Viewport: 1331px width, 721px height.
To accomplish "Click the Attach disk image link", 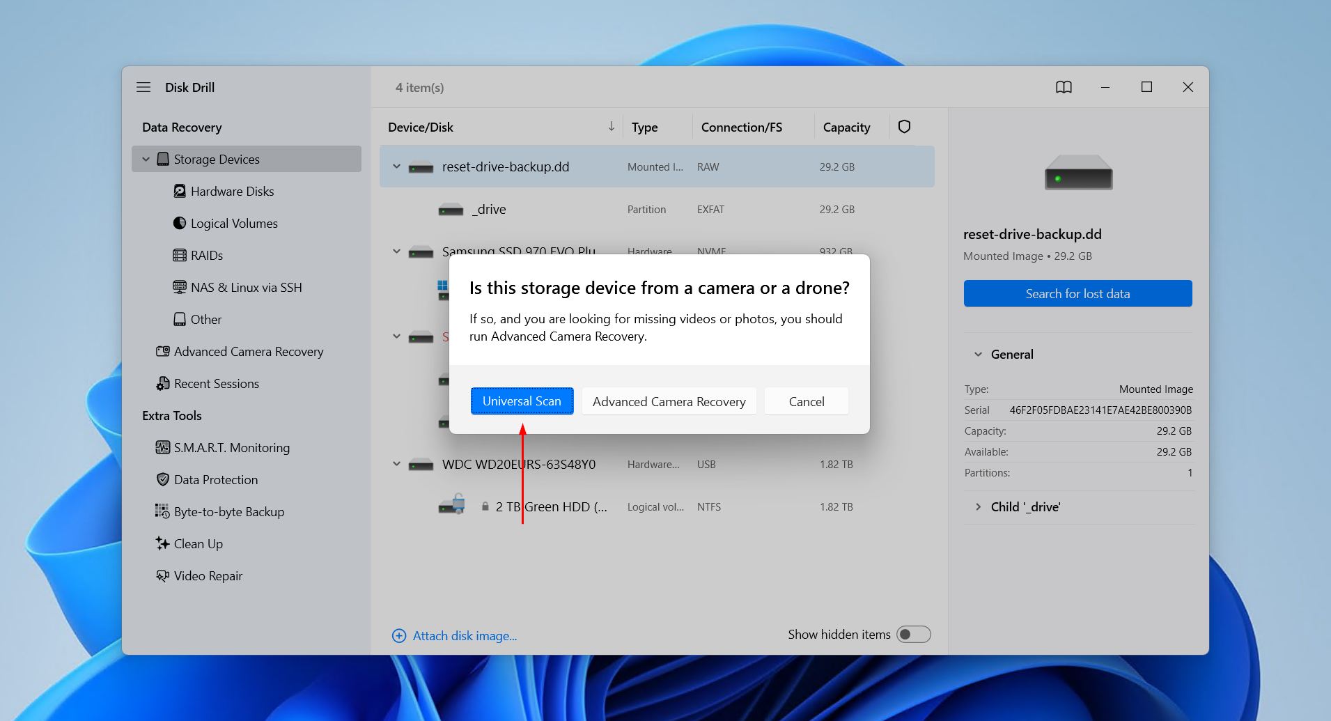I will tap(465, 635).
